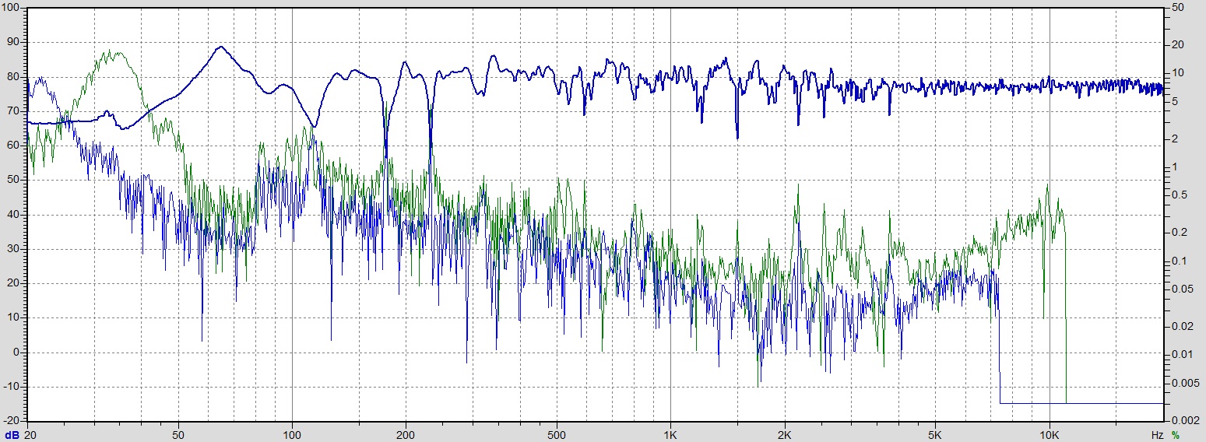The image size is (1206, 442).
Task: Click the 2 tick on percent axis
Action: click(1173, 139)
